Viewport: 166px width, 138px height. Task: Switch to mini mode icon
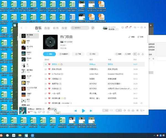point(135,27)
